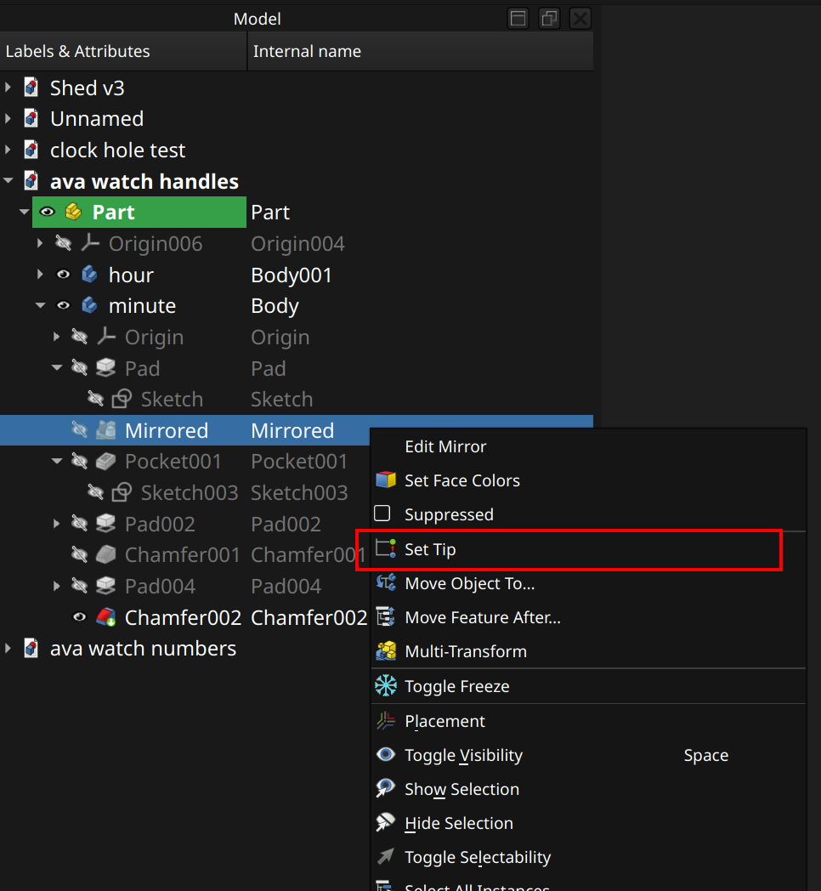
Task: Click the Body001 internal name cell
Action: point(292,275)
